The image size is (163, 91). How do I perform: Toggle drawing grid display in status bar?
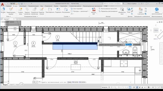tap(109, 87)
